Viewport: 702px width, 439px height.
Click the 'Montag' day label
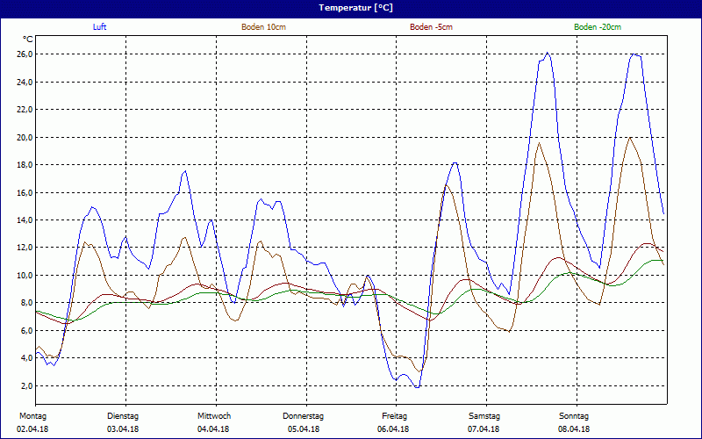32,416
